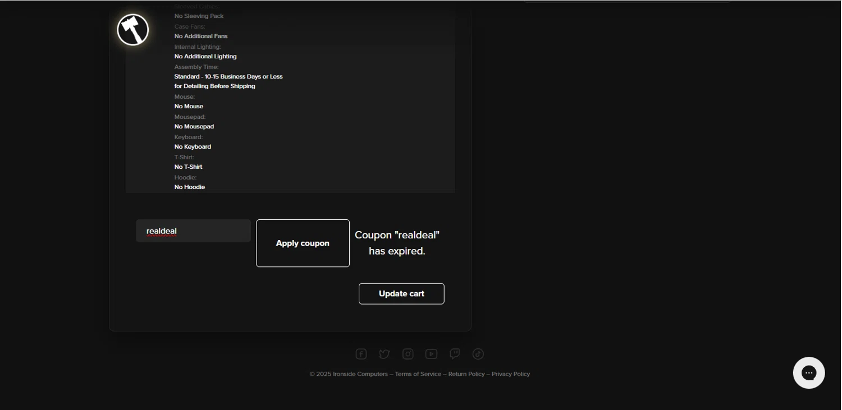Click the Update cart button
The width and height of the screenshot is (842, 410).
[401, 294]
